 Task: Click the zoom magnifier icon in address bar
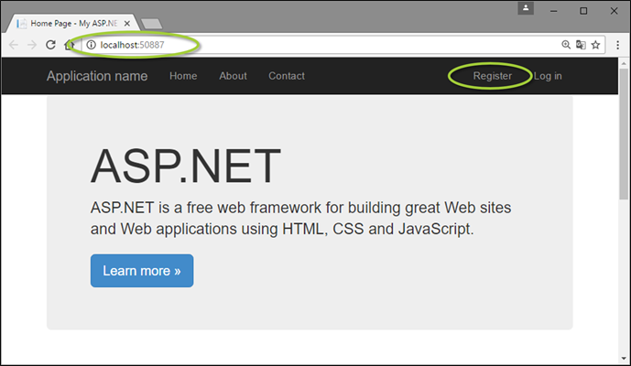coord(566,45)
